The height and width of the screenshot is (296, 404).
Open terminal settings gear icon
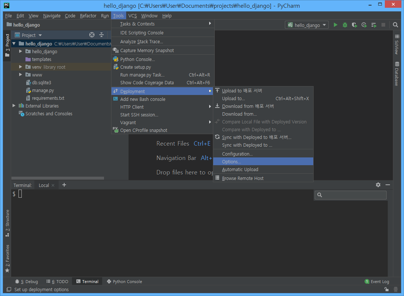tap(378, 185)
